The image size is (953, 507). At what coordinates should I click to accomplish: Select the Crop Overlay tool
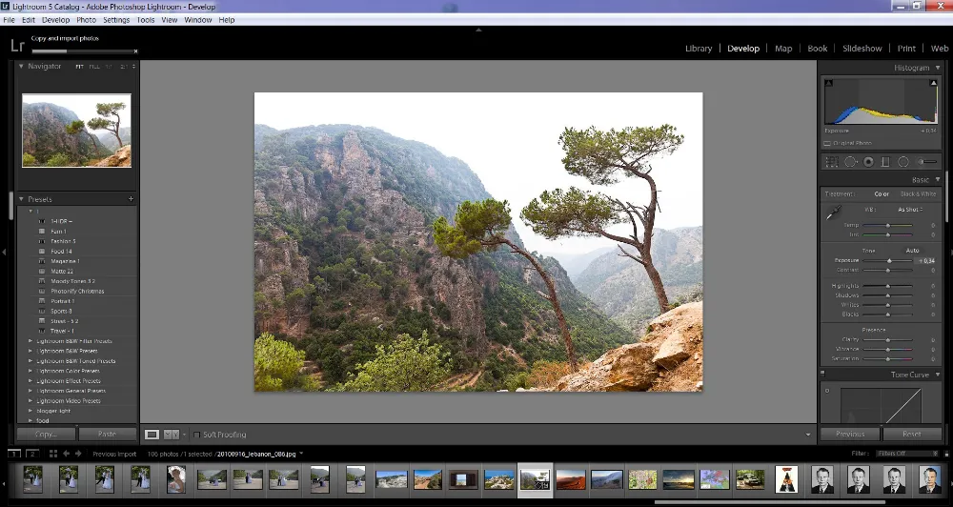832,162
